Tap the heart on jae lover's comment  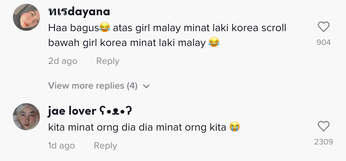point(324,127)
